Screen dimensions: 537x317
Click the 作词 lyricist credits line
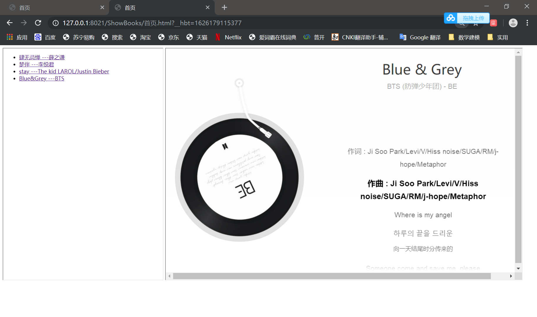[423, 158]
